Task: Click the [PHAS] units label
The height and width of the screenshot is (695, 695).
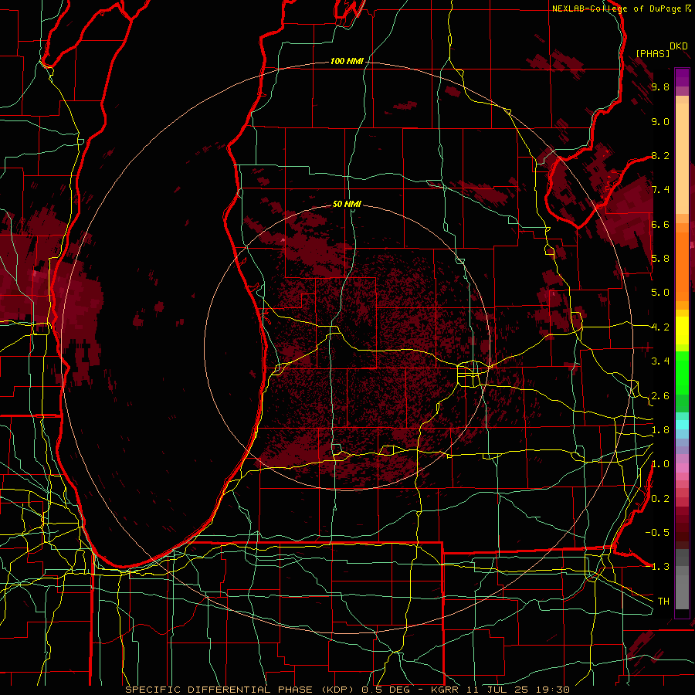Action: [653, 53]
